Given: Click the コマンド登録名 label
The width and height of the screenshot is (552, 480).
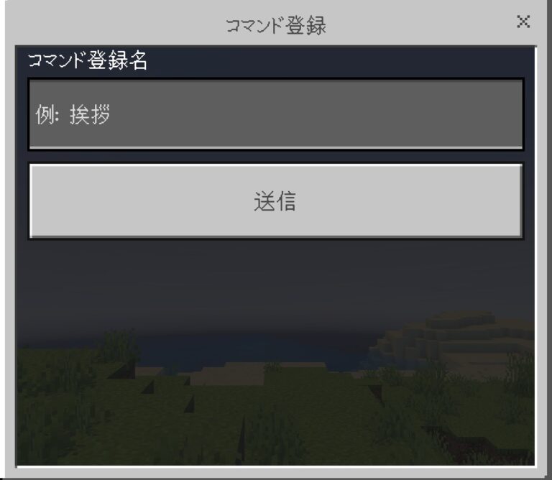Looking at the screenshot, I should pyautogui.click(x=87, y=60).
